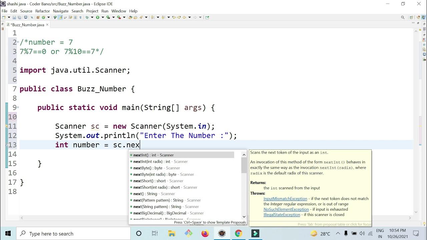Click the Last Edit Location arrow icon
The image size is (427, 240).
coord(174,17)
